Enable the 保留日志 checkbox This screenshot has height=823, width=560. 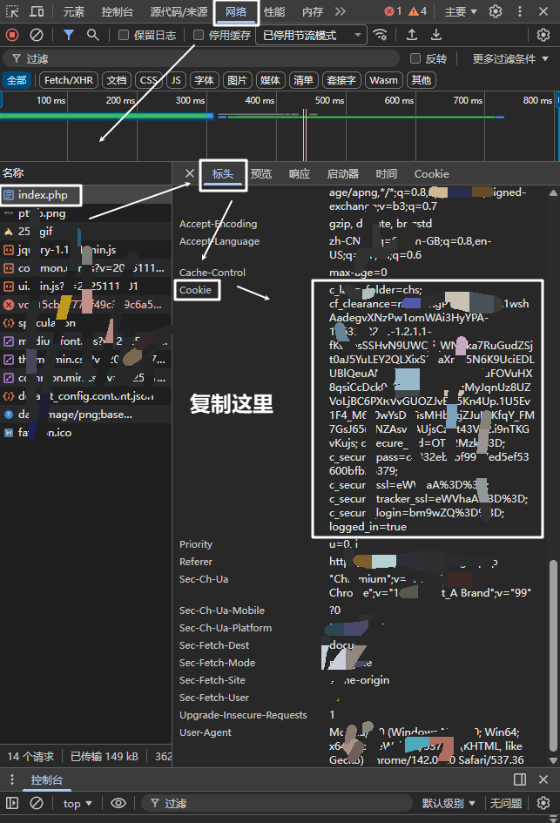[x=124, y=35]
